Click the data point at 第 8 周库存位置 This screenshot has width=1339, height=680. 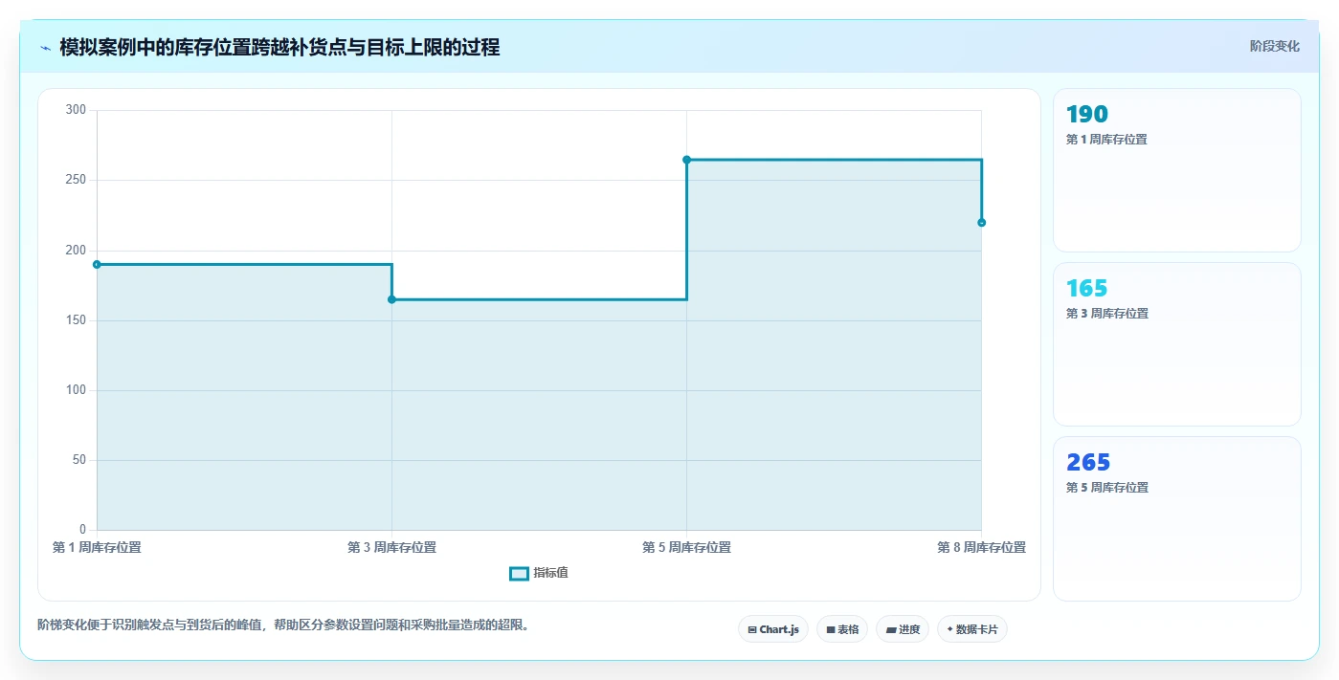click(x=981, y=223)
